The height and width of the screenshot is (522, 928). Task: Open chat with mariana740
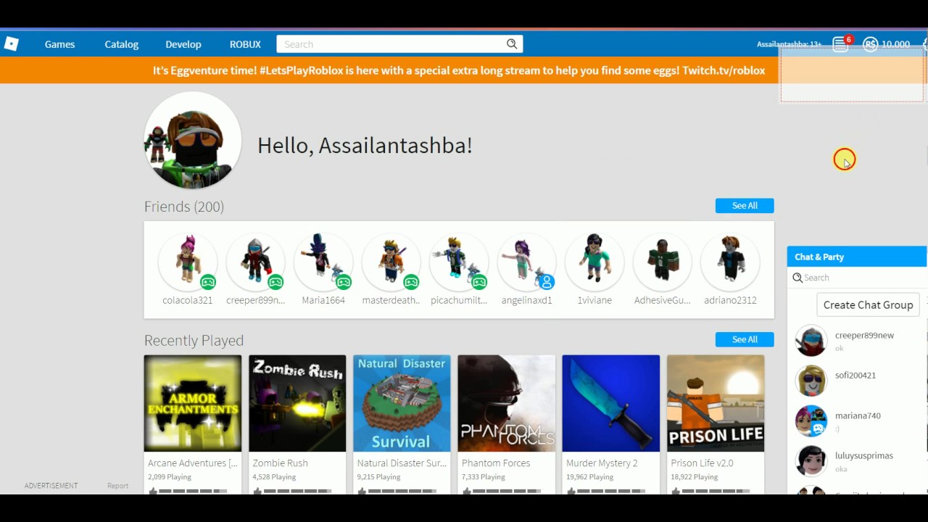pyautogui.click(x=857, y=421)
